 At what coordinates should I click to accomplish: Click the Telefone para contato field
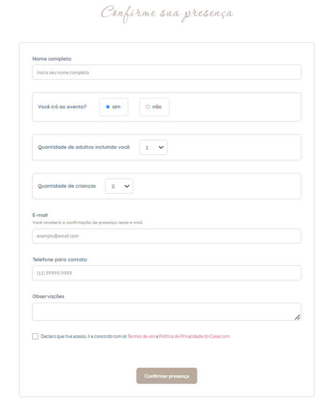(166, 273)
